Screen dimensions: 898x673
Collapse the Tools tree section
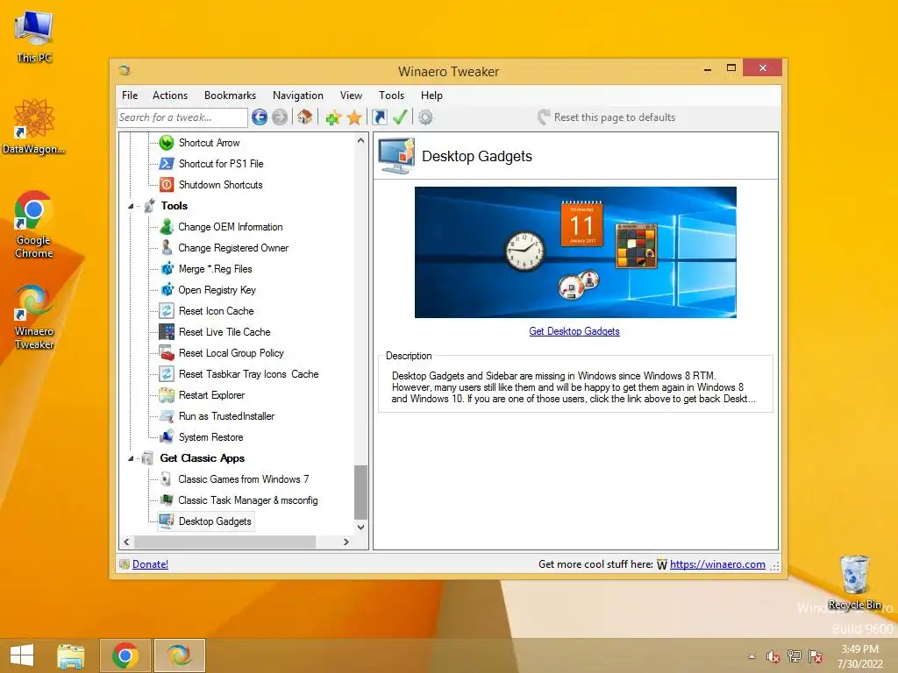(132, 206)
